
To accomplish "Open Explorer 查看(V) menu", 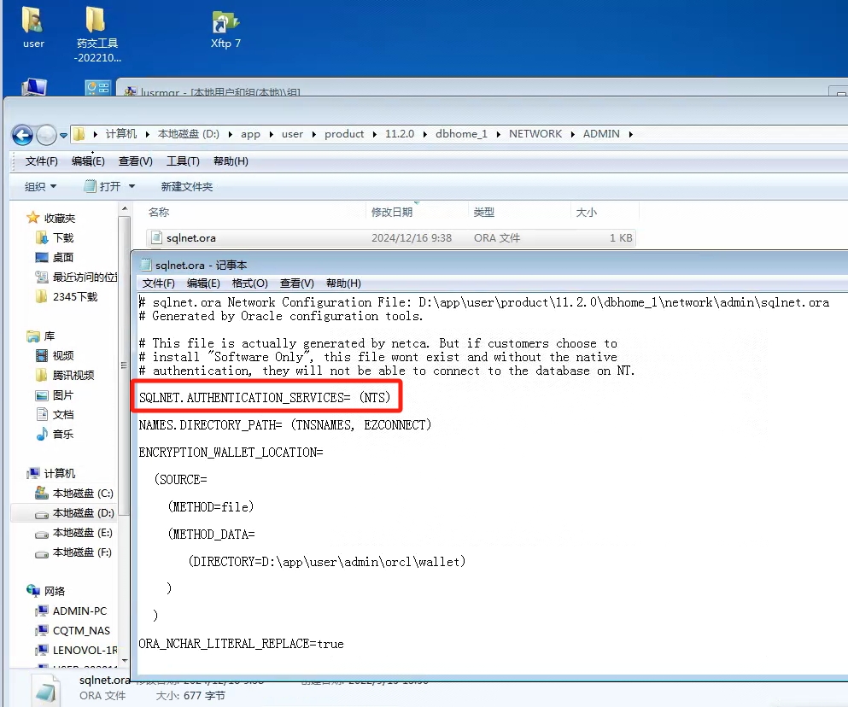I will click(135, 161).
